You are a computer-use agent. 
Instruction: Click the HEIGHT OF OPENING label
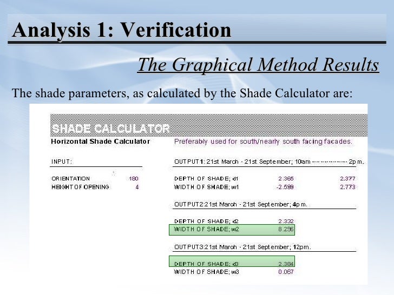(80, 187)
